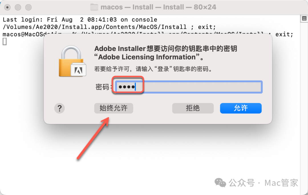Click the terminal's right-side scrollbar track
This screenshot has height=195, width=308.
point(304,106)
